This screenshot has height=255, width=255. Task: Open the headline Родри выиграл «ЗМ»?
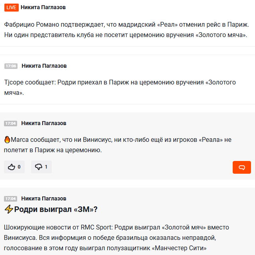(56, 209)
